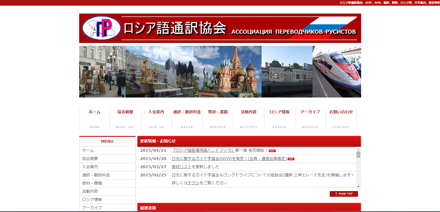
Task: Click NEW badge beside the 2015/04/21 entry
Action: (272, 151)
